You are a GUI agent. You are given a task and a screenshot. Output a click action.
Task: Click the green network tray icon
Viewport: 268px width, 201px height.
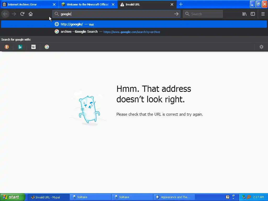244,197
